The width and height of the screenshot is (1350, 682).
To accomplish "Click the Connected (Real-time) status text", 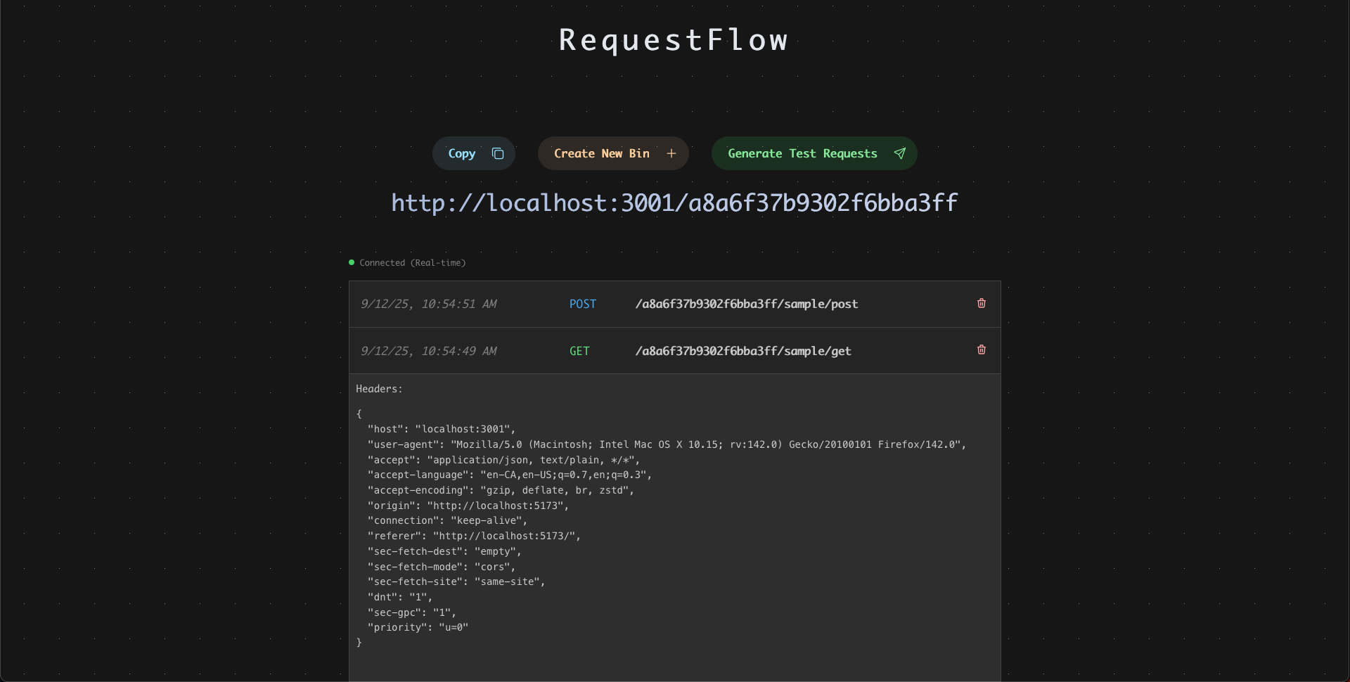I will coord(413,263).
